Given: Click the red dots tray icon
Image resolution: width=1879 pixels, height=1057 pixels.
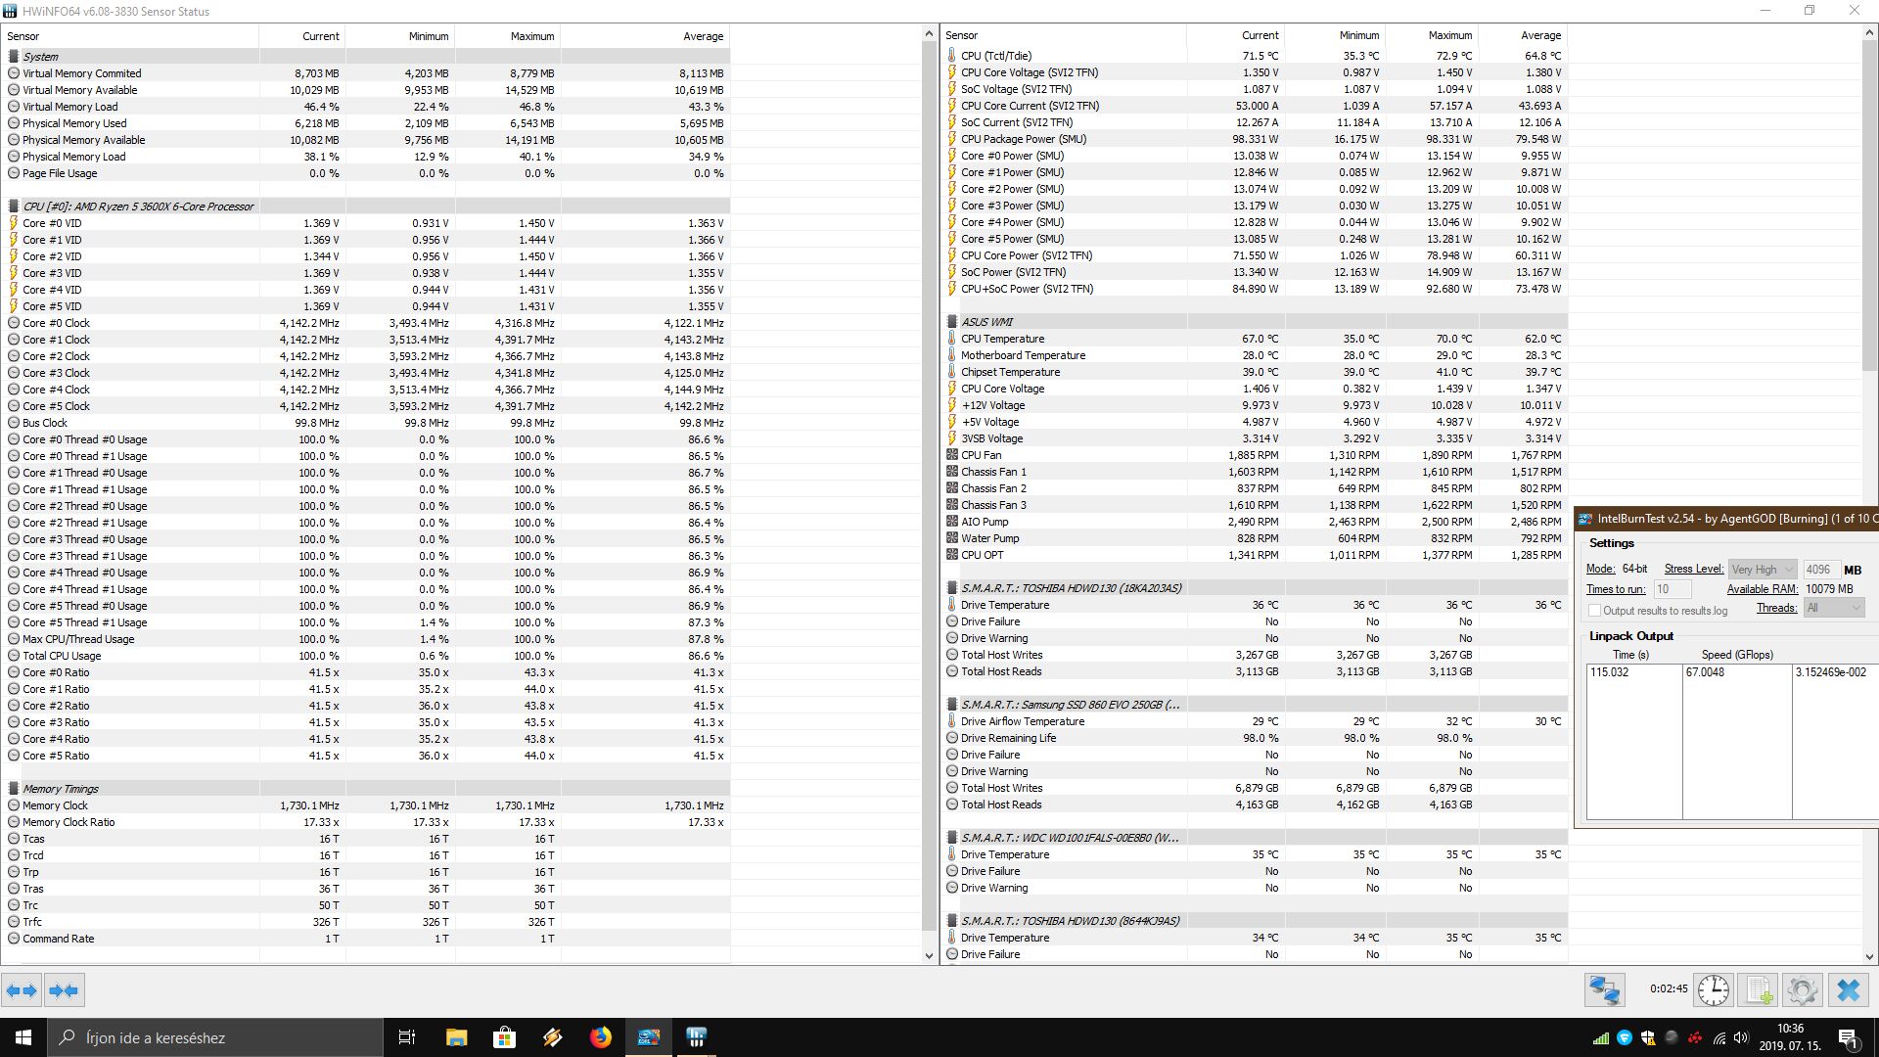Looking at the screenshot, I should click(1694, 1037).
